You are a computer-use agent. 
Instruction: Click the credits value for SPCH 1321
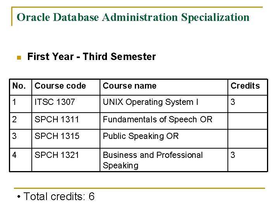(x=233, y=155)
